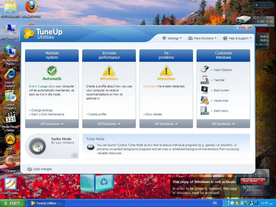Image resolution: width=276 pixels, height=207 pixels.
Task: Open the Help & Support dropdown
Action: click(237, 38)
